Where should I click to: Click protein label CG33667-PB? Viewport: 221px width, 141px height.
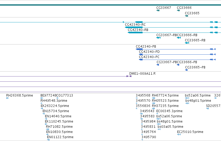[167, 62]
